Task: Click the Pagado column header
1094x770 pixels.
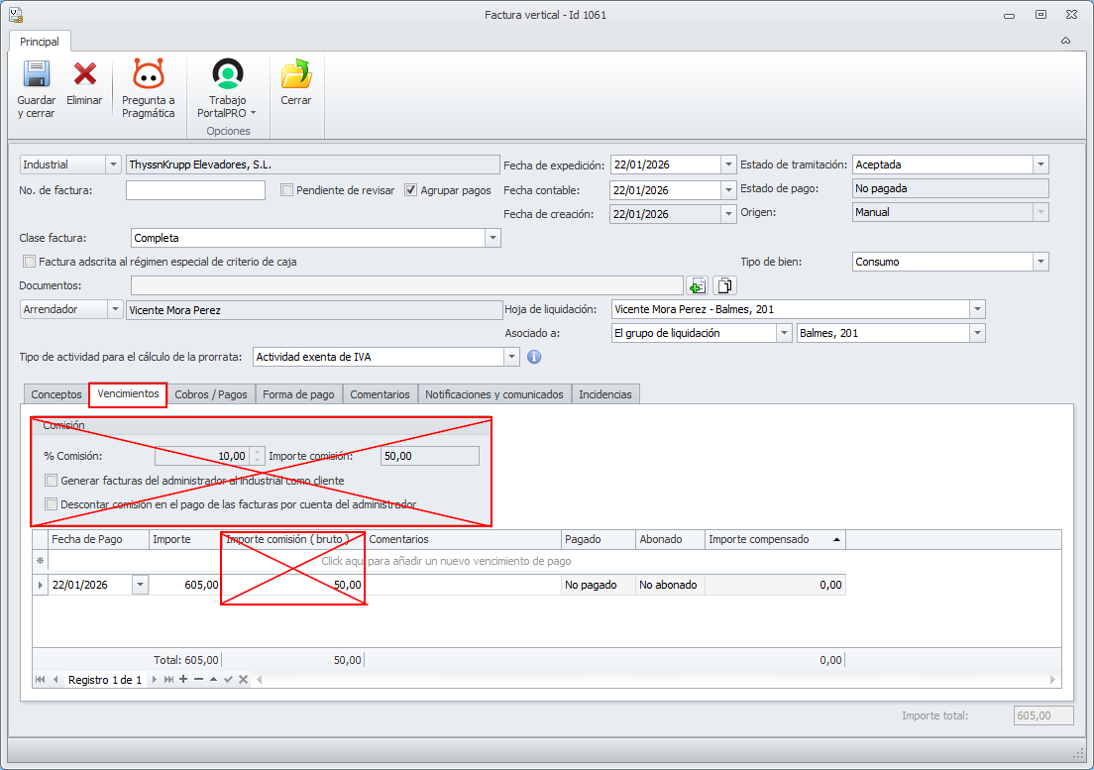Action: tap(599, 540)
